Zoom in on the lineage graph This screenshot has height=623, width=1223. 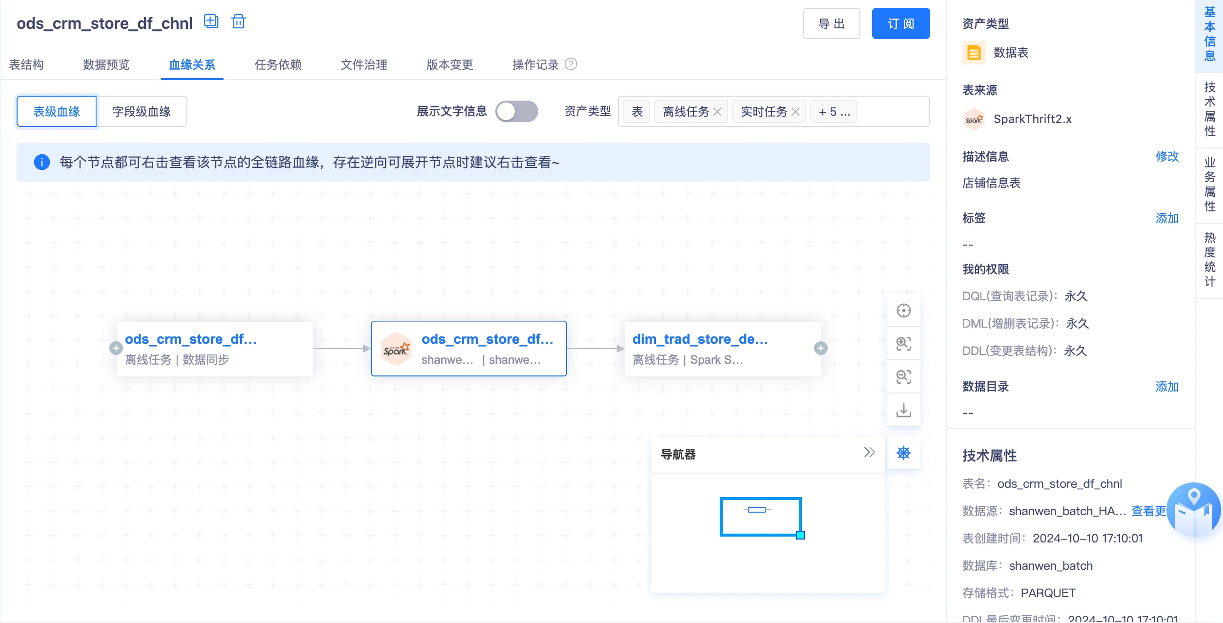point(903,344)
